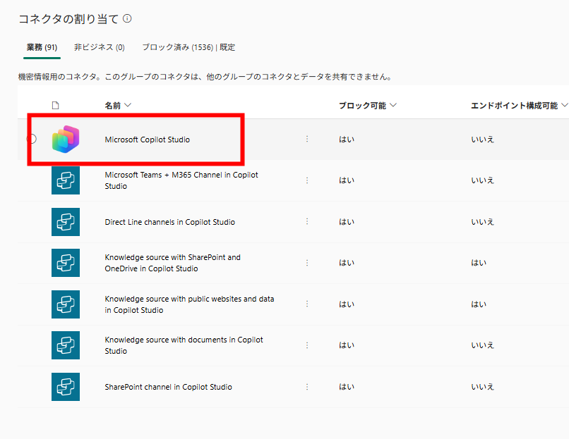Click Knowledge source with public websites name
Screen dimensions: 569x439
click(x=189, y=304)
